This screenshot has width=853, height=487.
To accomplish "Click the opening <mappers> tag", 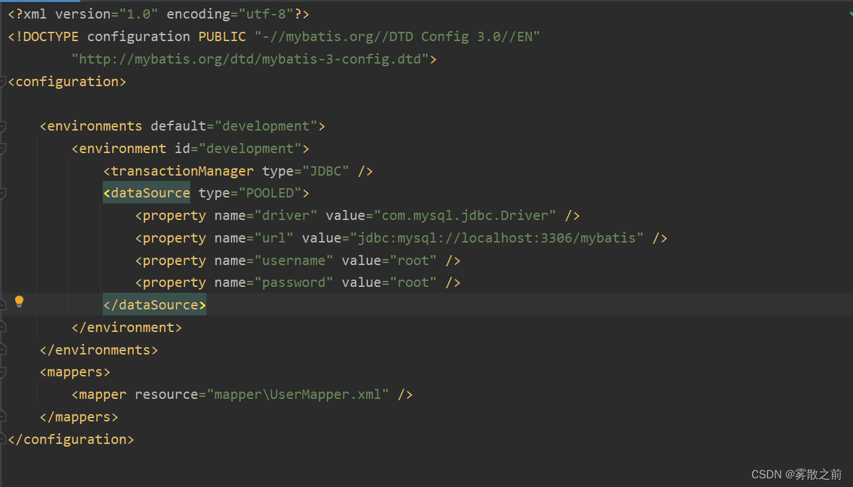I will pos(75,372).
